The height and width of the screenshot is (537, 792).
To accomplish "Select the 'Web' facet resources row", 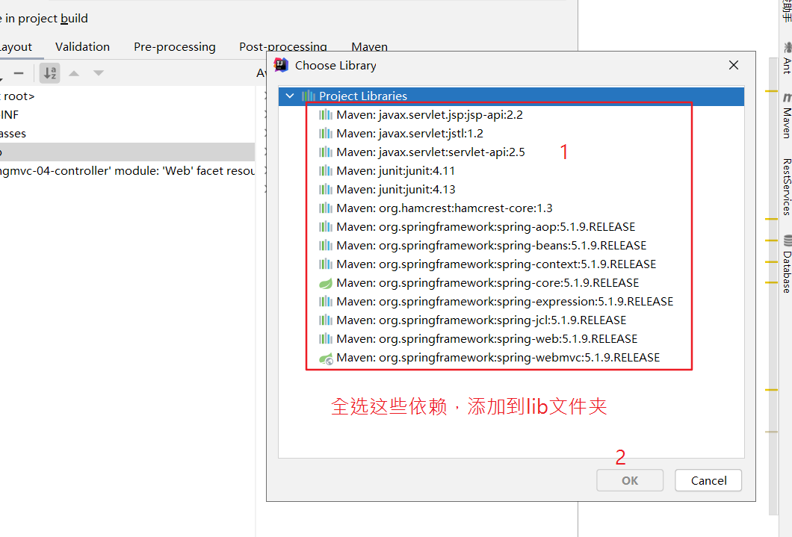I will pos(127,170).
